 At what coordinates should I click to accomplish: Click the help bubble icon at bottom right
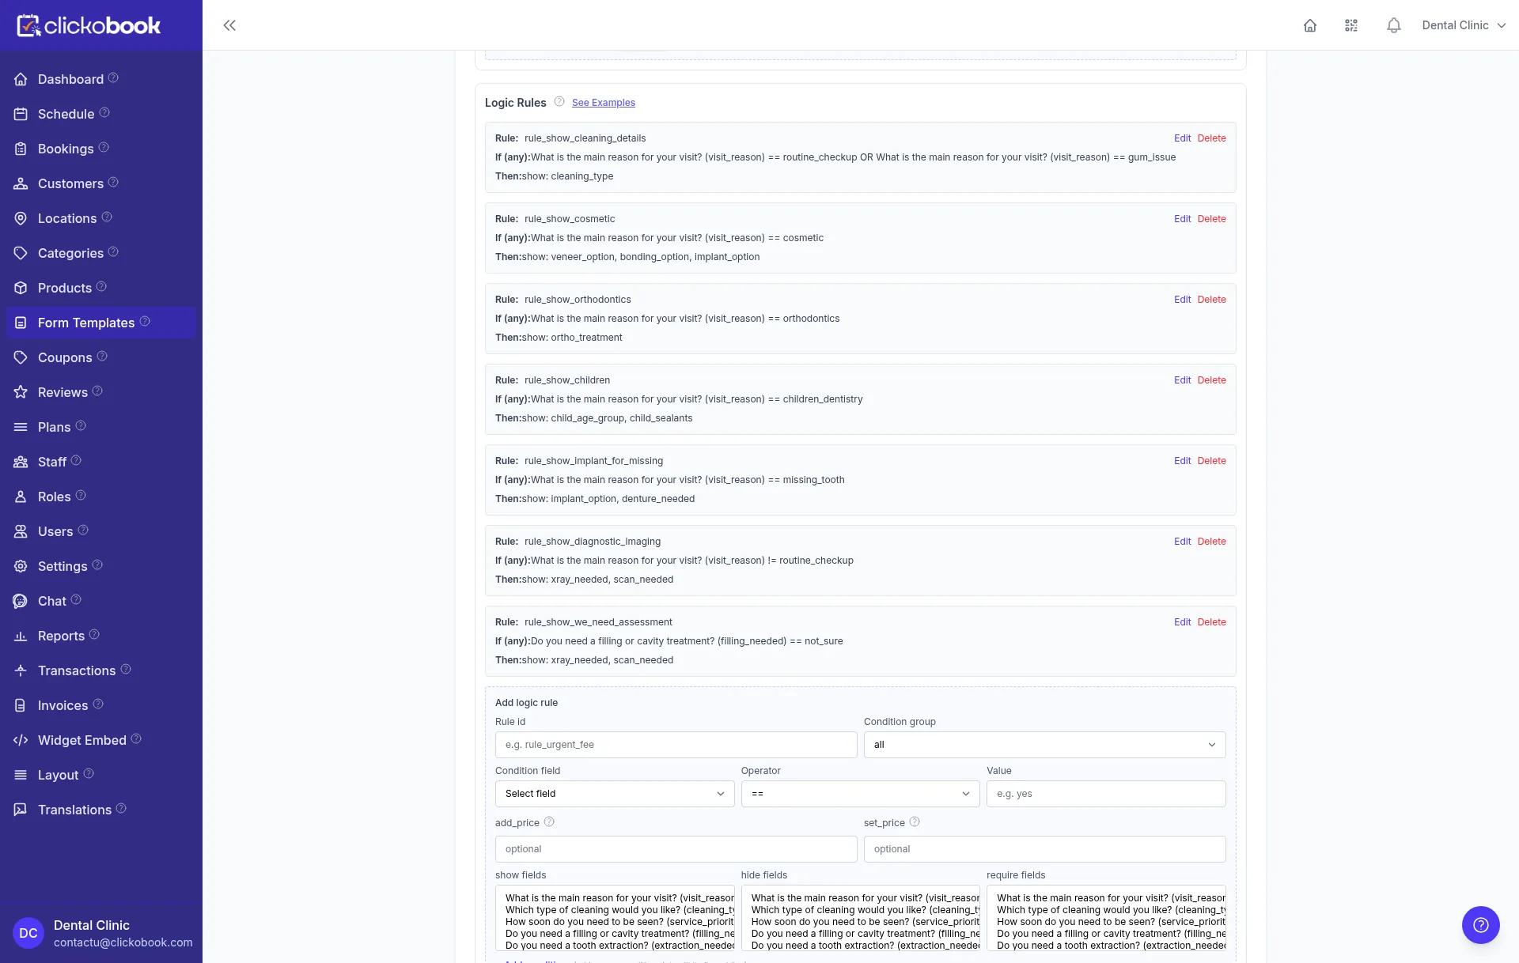(x=1481, y=925)
